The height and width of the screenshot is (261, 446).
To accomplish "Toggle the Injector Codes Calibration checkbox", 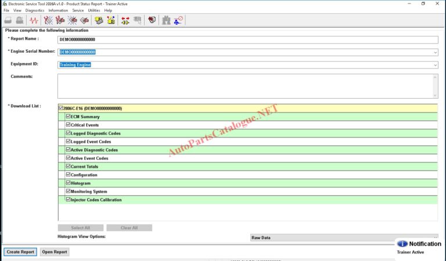I will (68, 200).
